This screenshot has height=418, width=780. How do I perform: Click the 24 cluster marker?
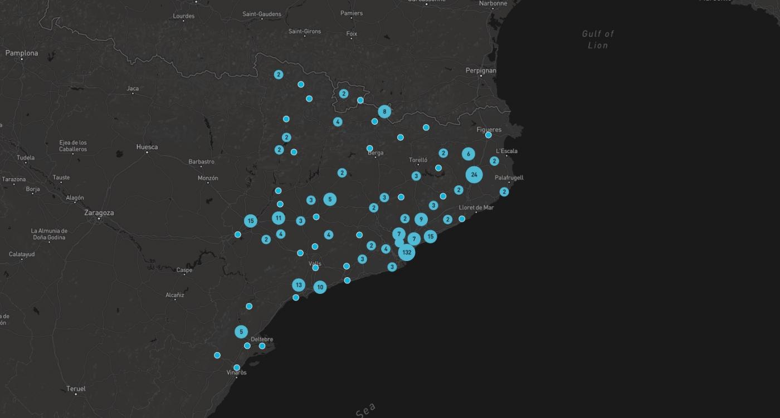tap(474, 175)
